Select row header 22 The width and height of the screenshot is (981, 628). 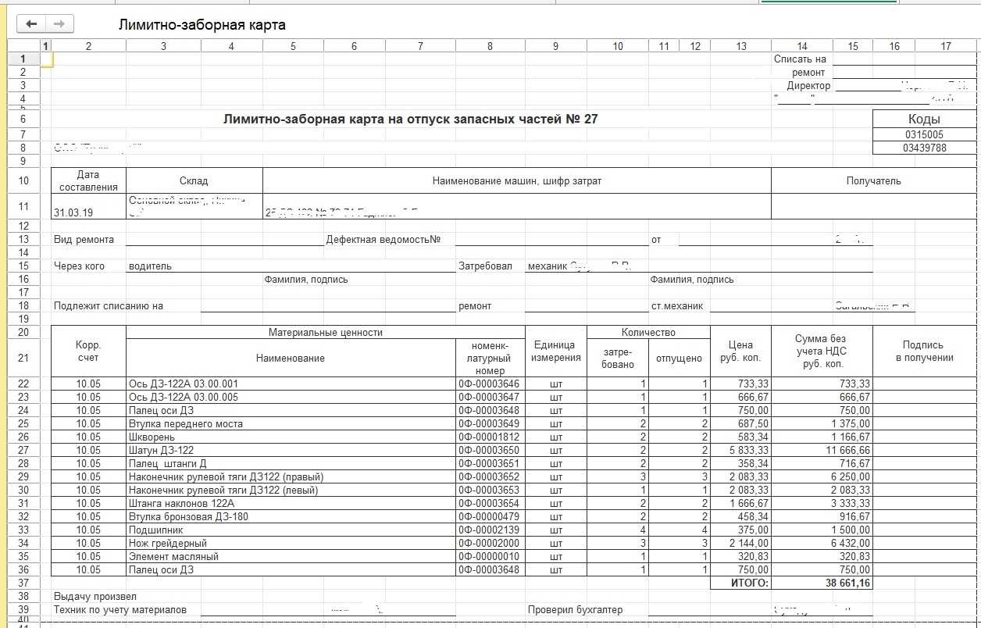click(23, 384)
